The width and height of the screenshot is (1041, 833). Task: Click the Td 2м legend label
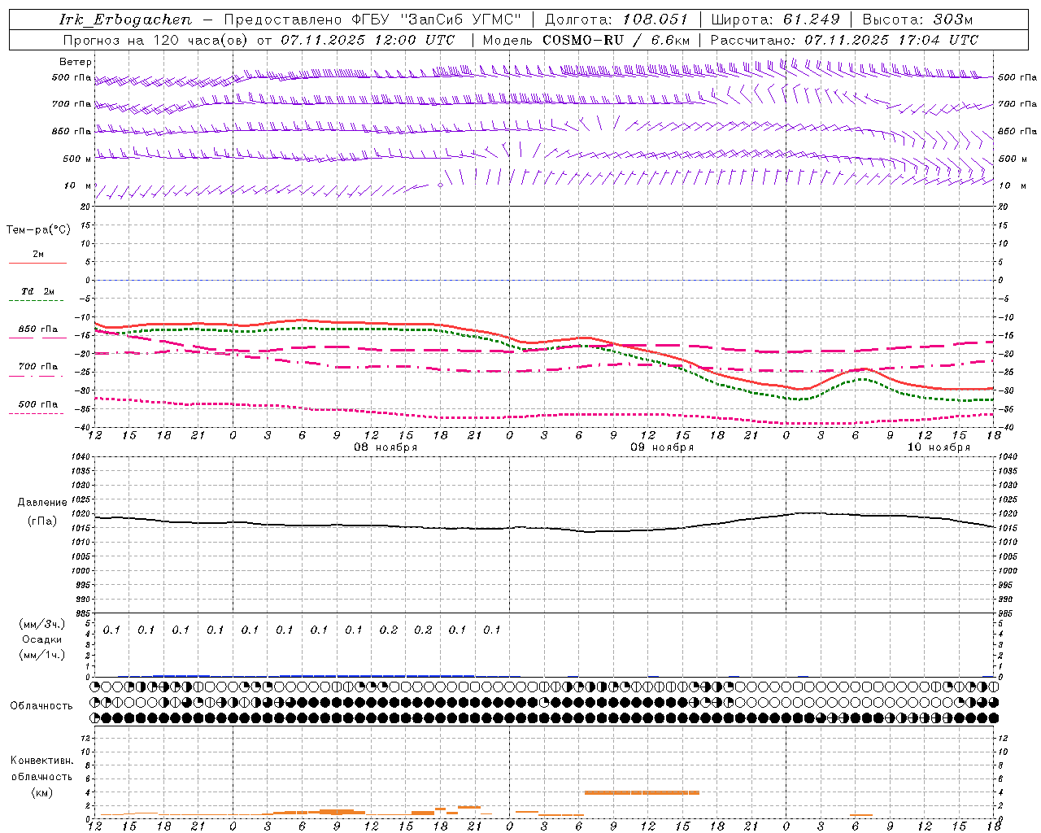pyautogui.click(x=37, y=291)
